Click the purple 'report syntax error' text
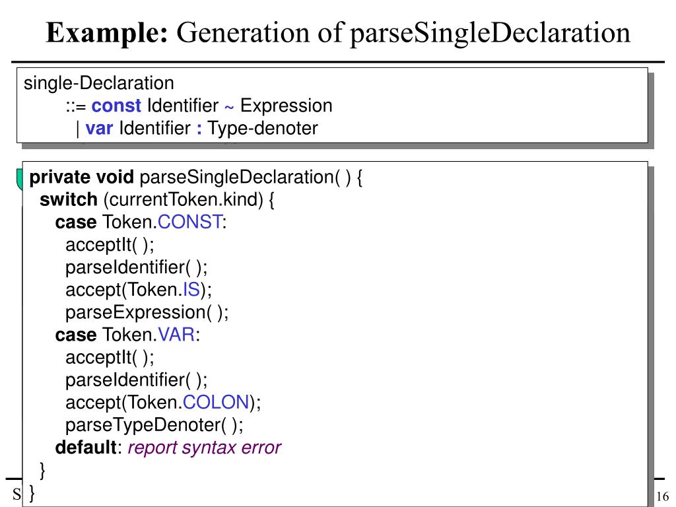The width and height of the screenshot is (676, 507). point(205,448)
